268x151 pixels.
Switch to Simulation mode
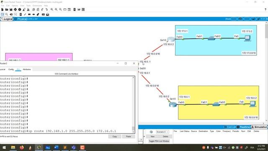(259, 127)
